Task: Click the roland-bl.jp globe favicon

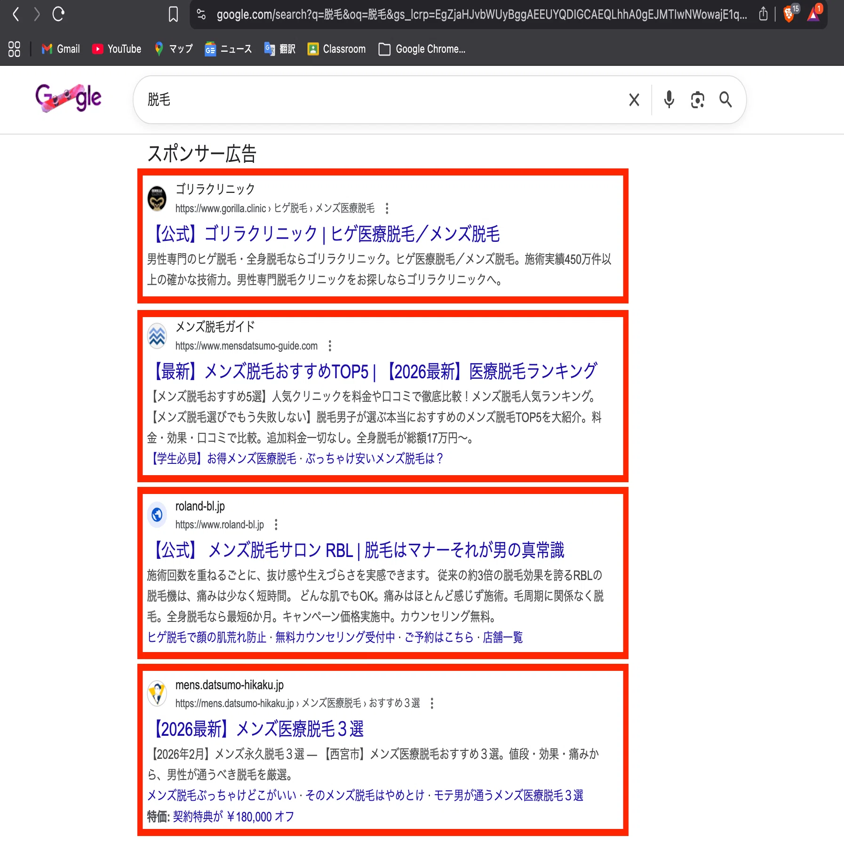Action: [157, 515]
